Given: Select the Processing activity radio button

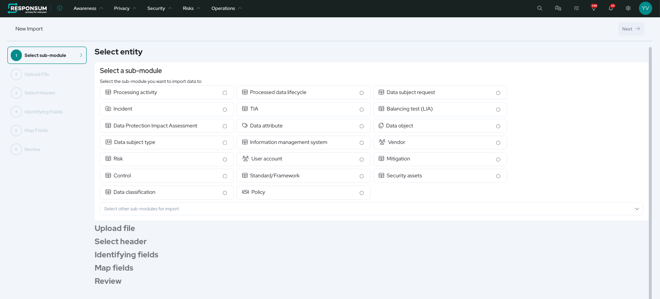Looking at the screenshot, I should pyautogui.click(x=225, y=93).
